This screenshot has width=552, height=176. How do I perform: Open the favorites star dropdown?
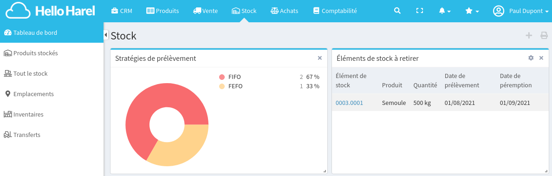click(472, 11)
